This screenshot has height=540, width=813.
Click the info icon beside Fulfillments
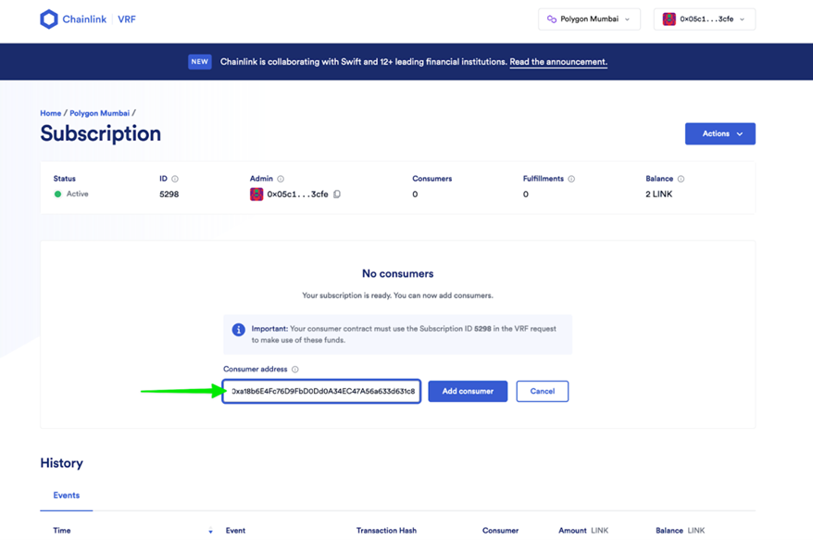pyautogui.click(x=571, y=179)
